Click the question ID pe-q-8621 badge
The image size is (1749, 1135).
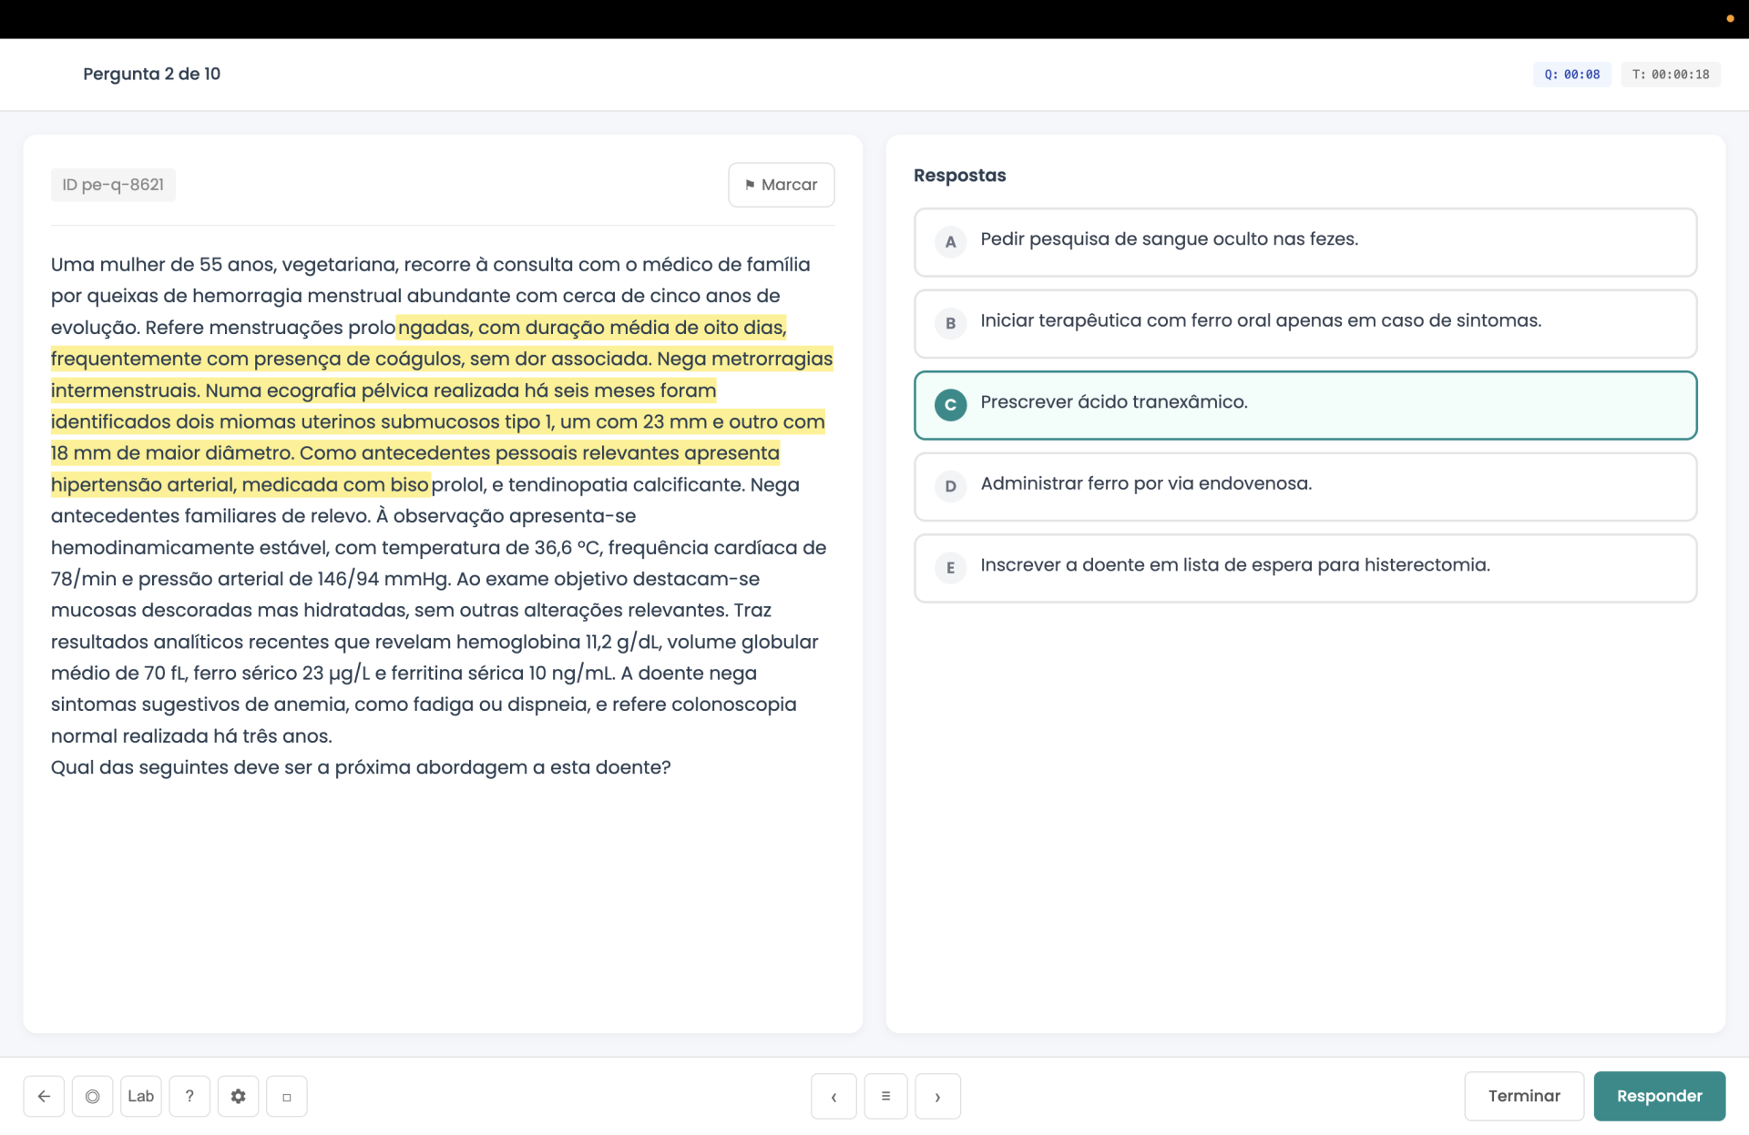click(x=113, y=185)
